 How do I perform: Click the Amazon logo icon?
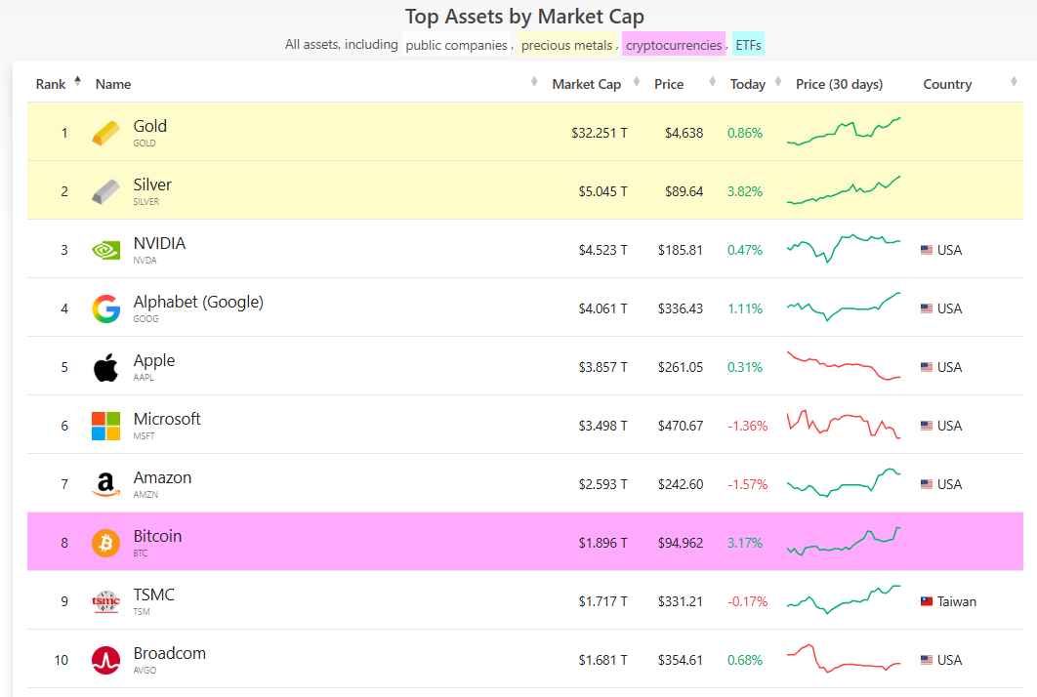pos(106,484)
